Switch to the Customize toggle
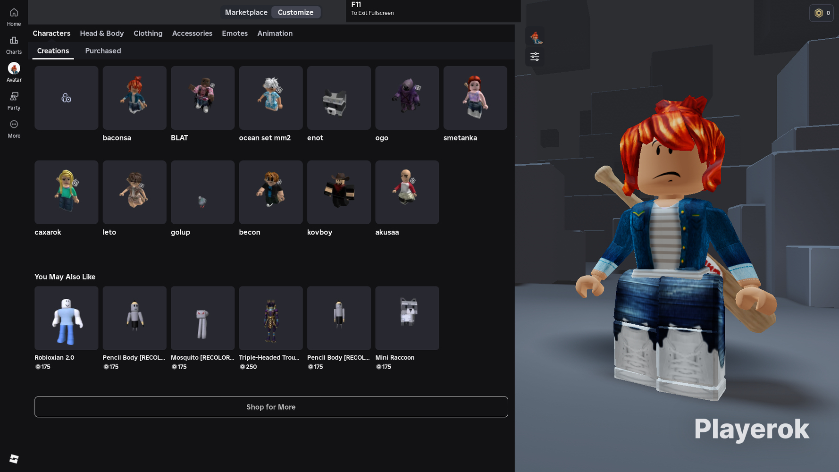 (295, 12)
